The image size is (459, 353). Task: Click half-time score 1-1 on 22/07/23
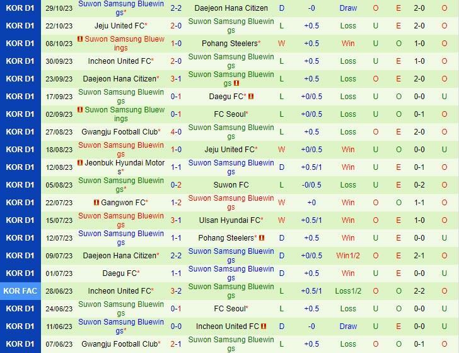coord(419,203)
